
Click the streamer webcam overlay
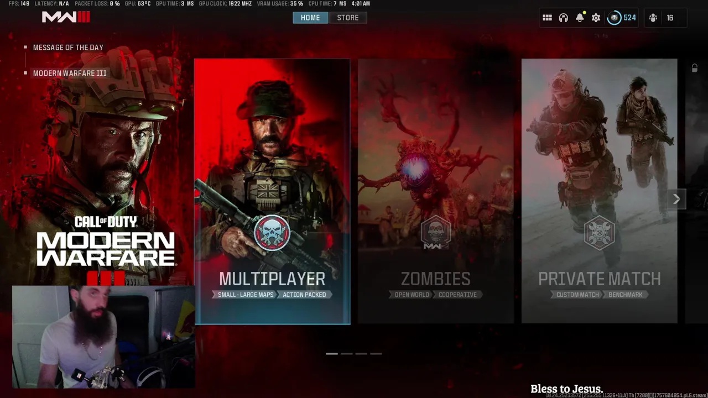(103, 337)
